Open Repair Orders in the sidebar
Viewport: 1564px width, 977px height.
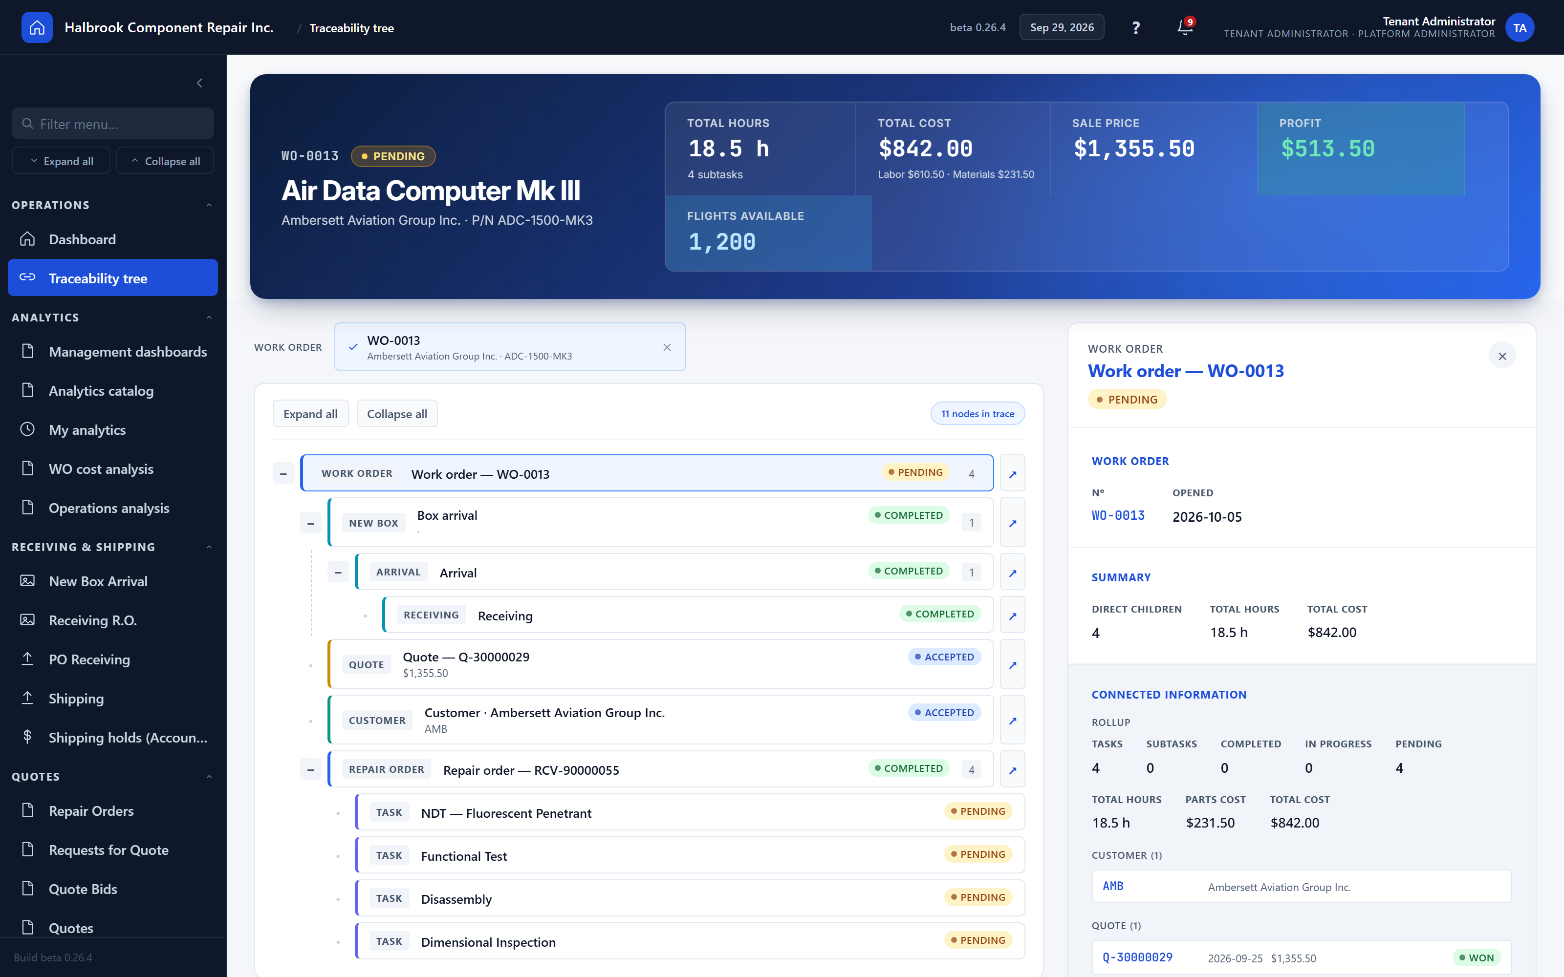pyautogui.click(x=112, y=810)
